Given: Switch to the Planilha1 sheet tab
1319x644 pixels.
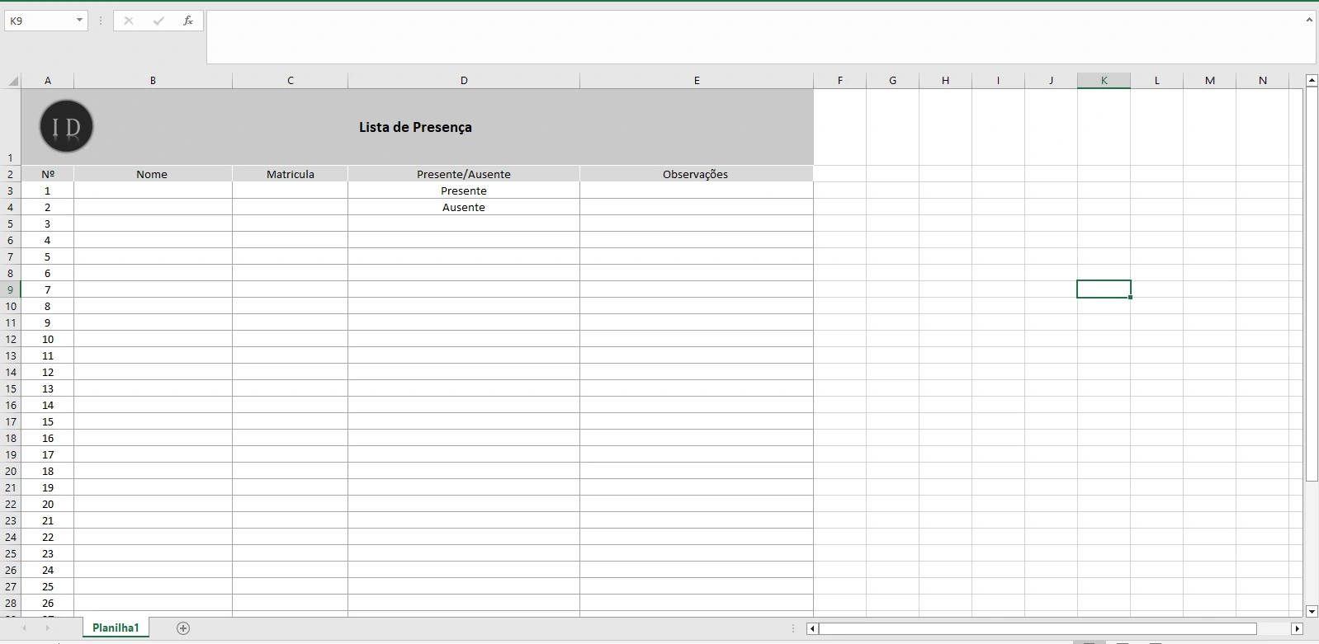Looking at the screenshot, I should pyautogui.click(x=116, y=628).
